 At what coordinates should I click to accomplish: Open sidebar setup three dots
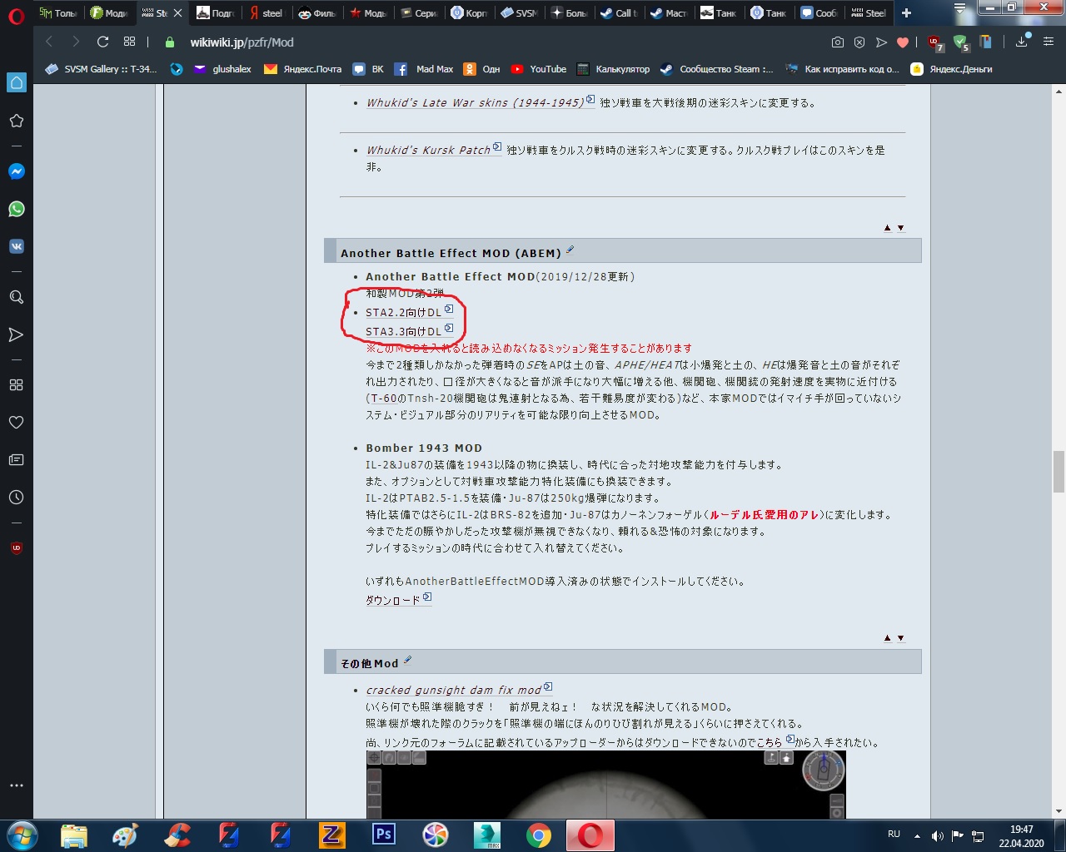pyautogui.click(x=16, y=785)
